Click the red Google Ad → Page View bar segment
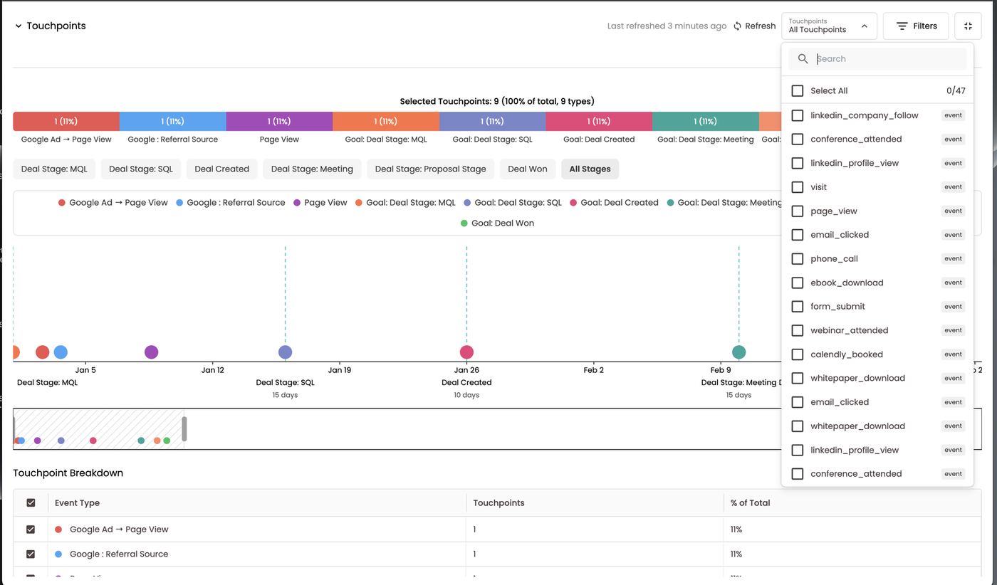The height and width of the screenshot is (585, 997). pyautogui.click(x=66, y=122)
